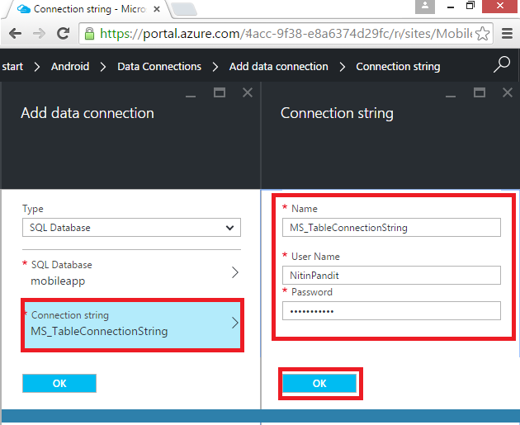Click the portal search magnifier icon

pos(501,65)
